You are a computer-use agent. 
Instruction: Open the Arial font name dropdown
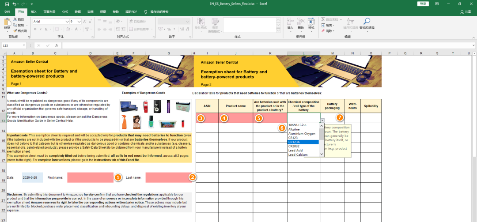(x=67, y=21)
